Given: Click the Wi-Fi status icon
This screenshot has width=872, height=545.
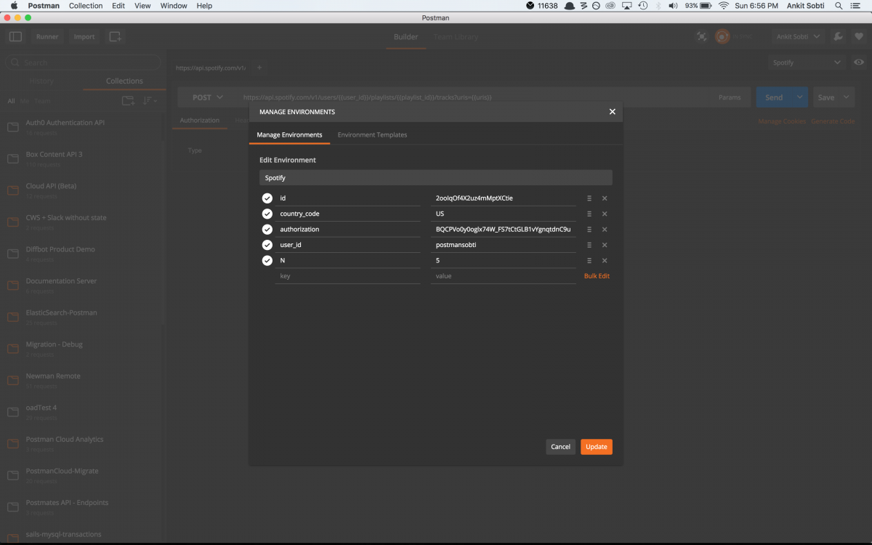Looking at the screenshot, I should [724, 6].
